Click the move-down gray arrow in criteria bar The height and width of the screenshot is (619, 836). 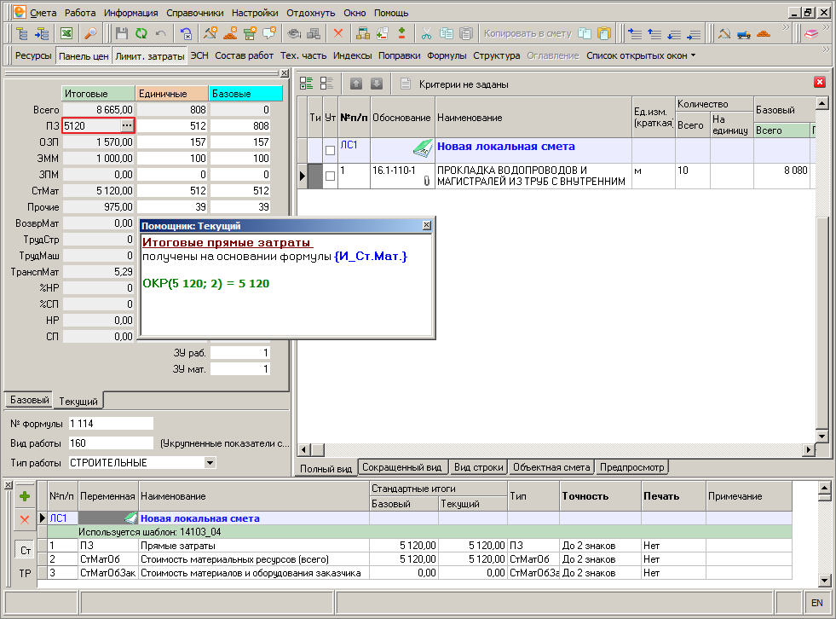(x=377, y=84)
